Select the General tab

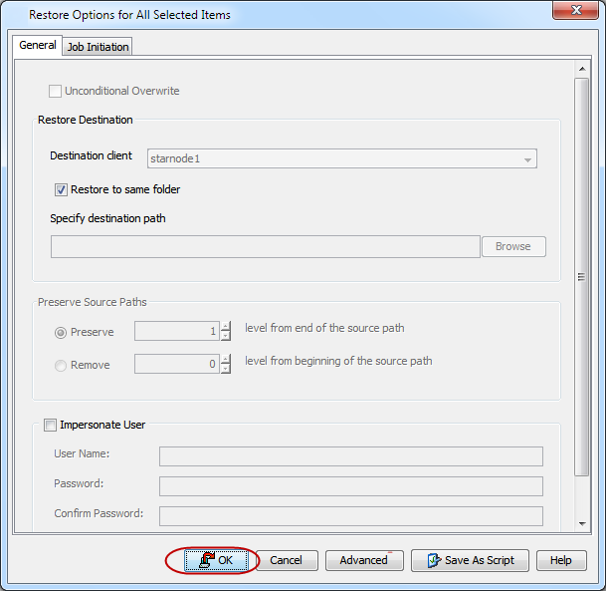tap(38, 46)
